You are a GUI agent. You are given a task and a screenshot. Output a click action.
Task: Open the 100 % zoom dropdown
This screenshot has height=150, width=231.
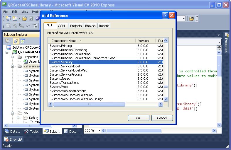pos(100,130)
